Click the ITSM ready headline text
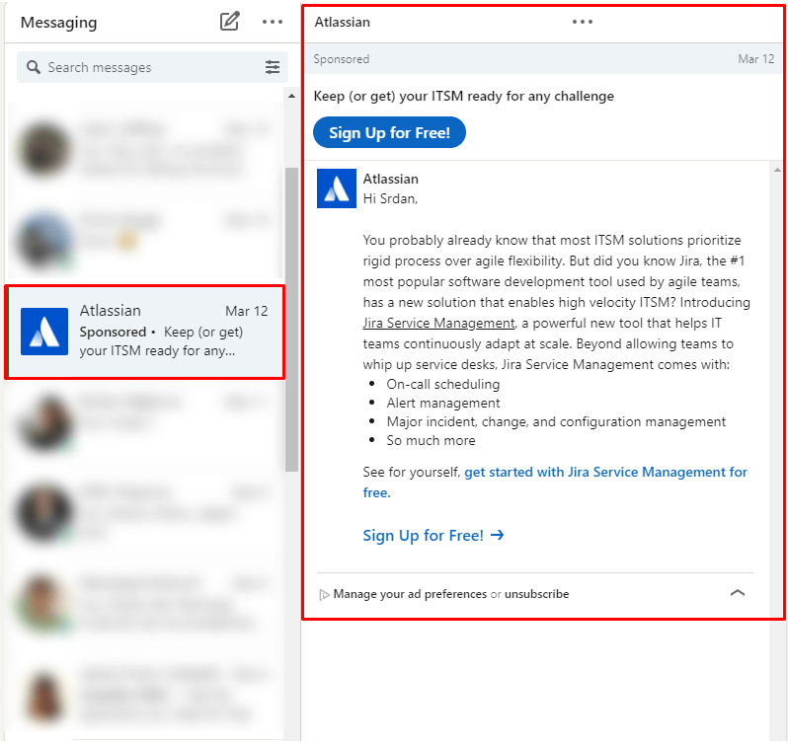 [463, 96]
